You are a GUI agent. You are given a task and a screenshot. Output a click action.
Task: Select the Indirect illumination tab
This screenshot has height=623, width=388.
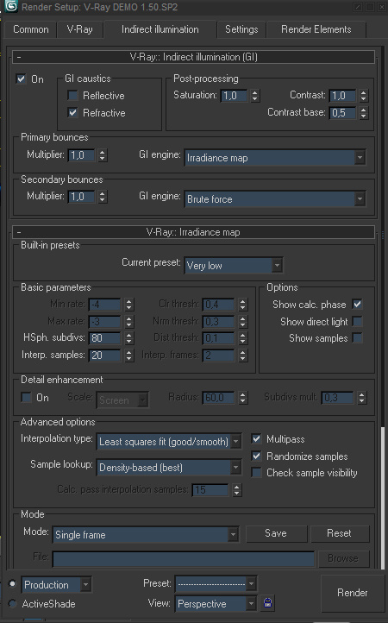(x=160, y=29)
